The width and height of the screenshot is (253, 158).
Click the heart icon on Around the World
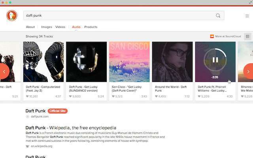(156, 96)
